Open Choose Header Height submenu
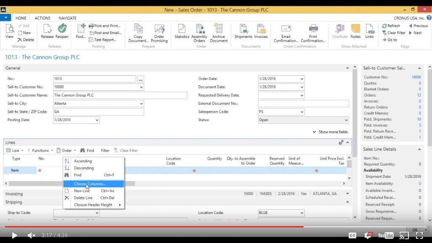Image resolution: width=432 pixels, height=243 pixels. tap(93, 205)
